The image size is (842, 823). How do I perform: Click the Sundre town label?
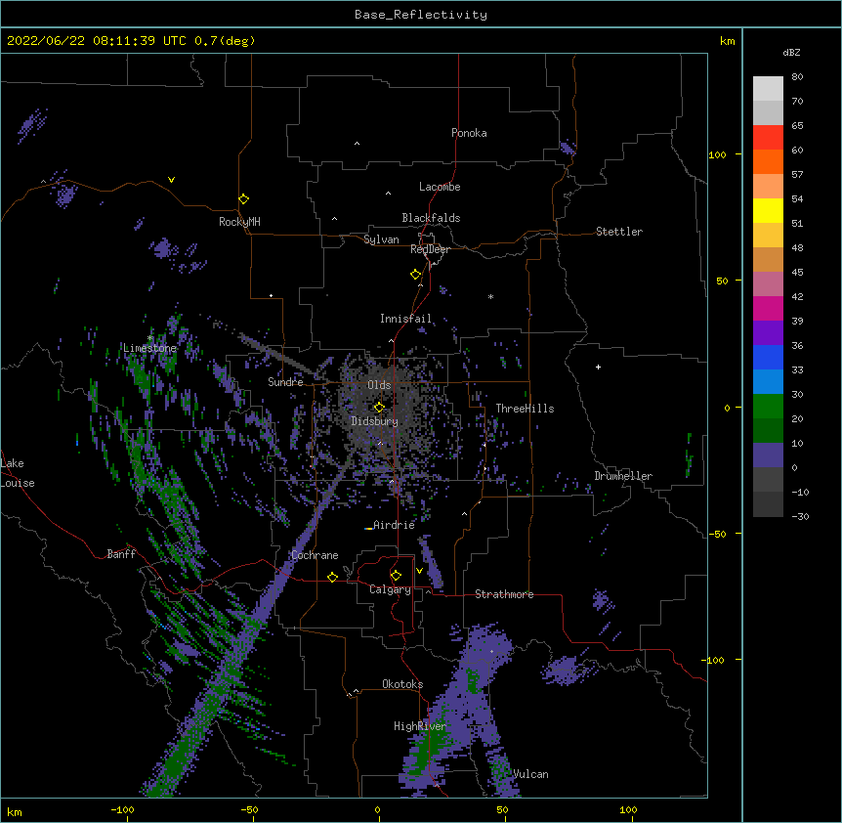click(285, 382)
